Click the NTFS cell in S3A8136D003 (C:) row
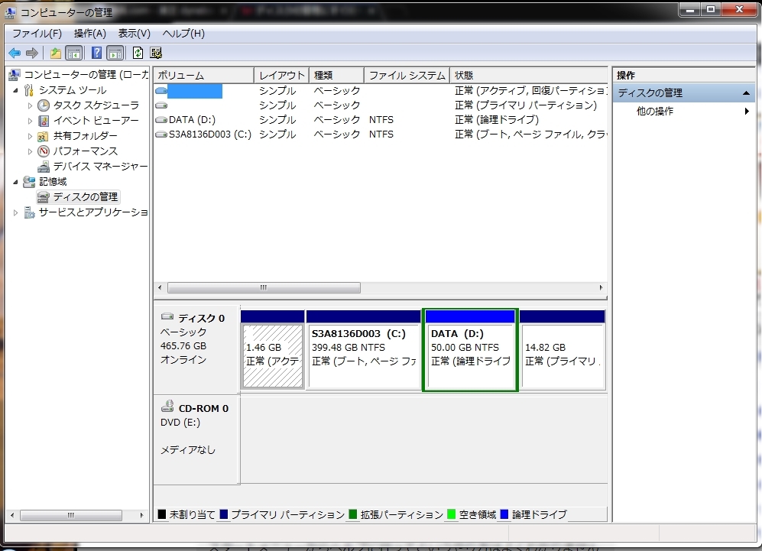Image resolution: width=762 pixels, height=551 pixels. click(x=381, y=134)
